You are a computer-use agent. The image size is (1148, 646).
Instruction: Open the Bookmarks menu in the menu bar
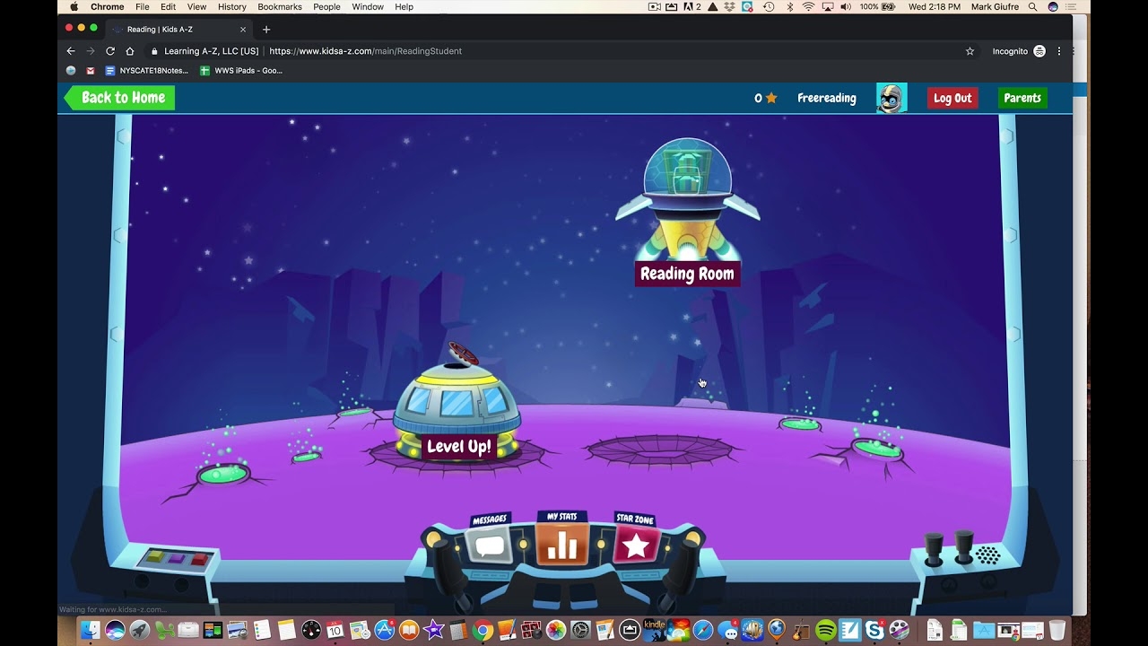(x=279, y=6)
